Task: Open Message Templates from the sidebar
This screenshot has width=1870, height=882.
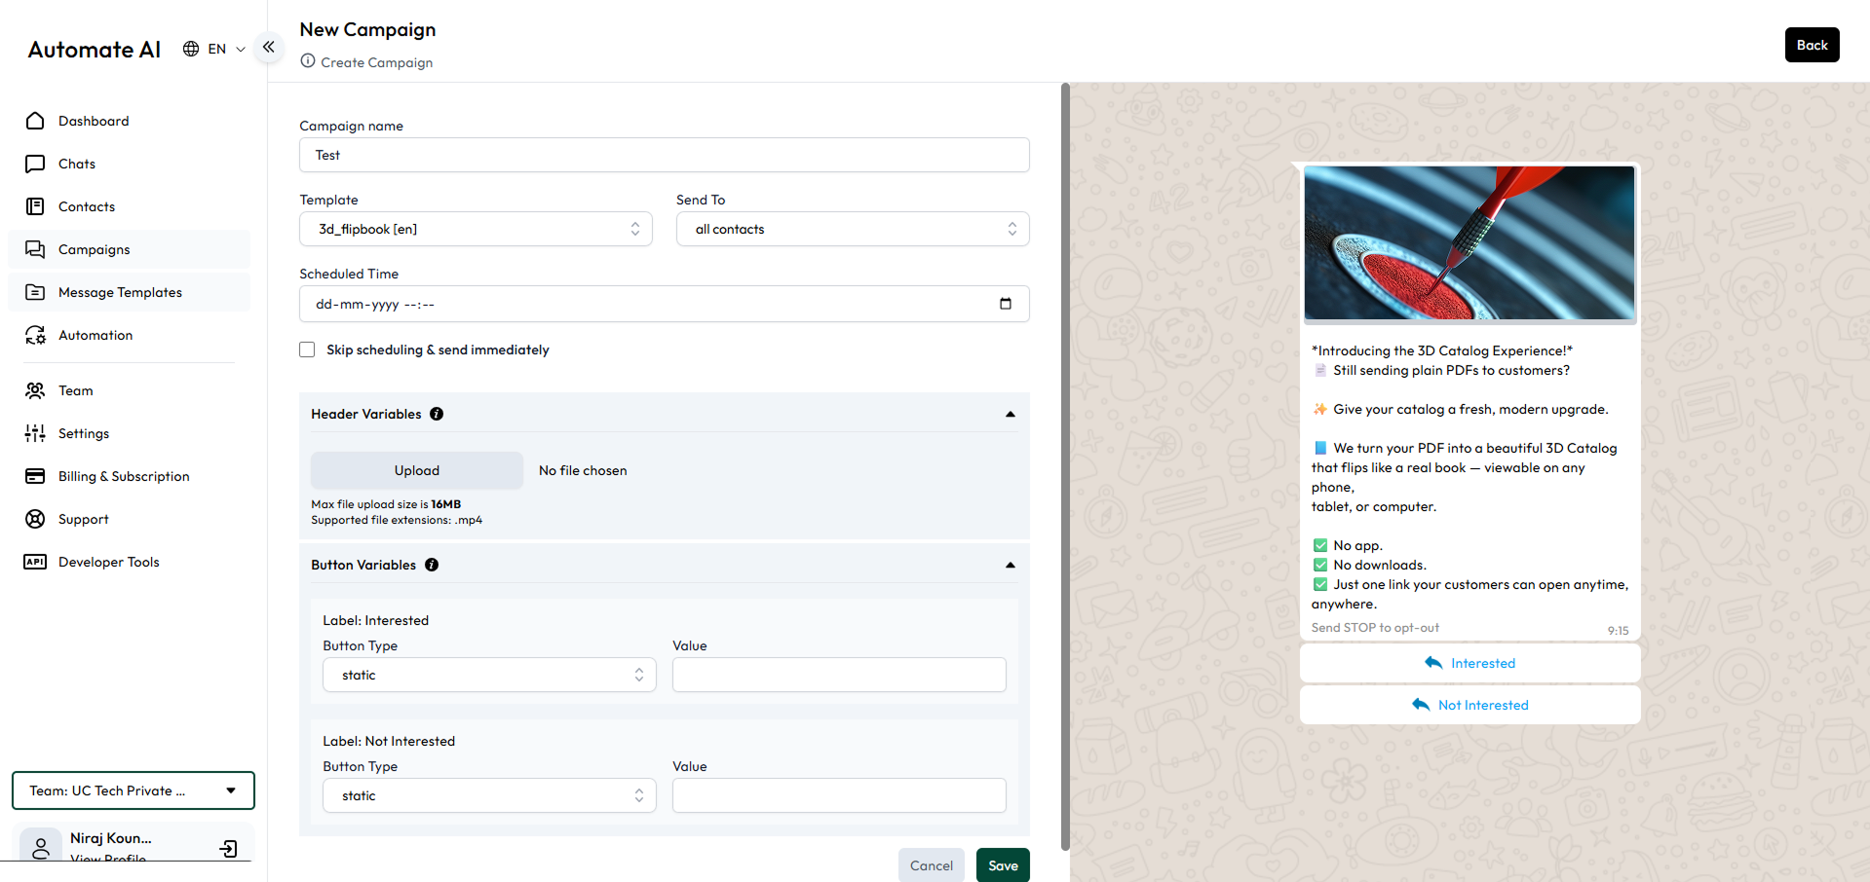Action: (120, 292)
